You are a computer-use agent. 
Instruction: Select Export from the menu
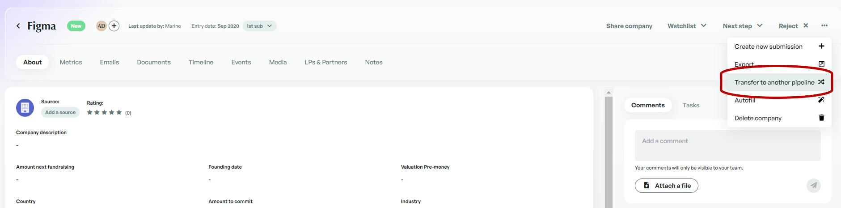[x=779, y=64]
